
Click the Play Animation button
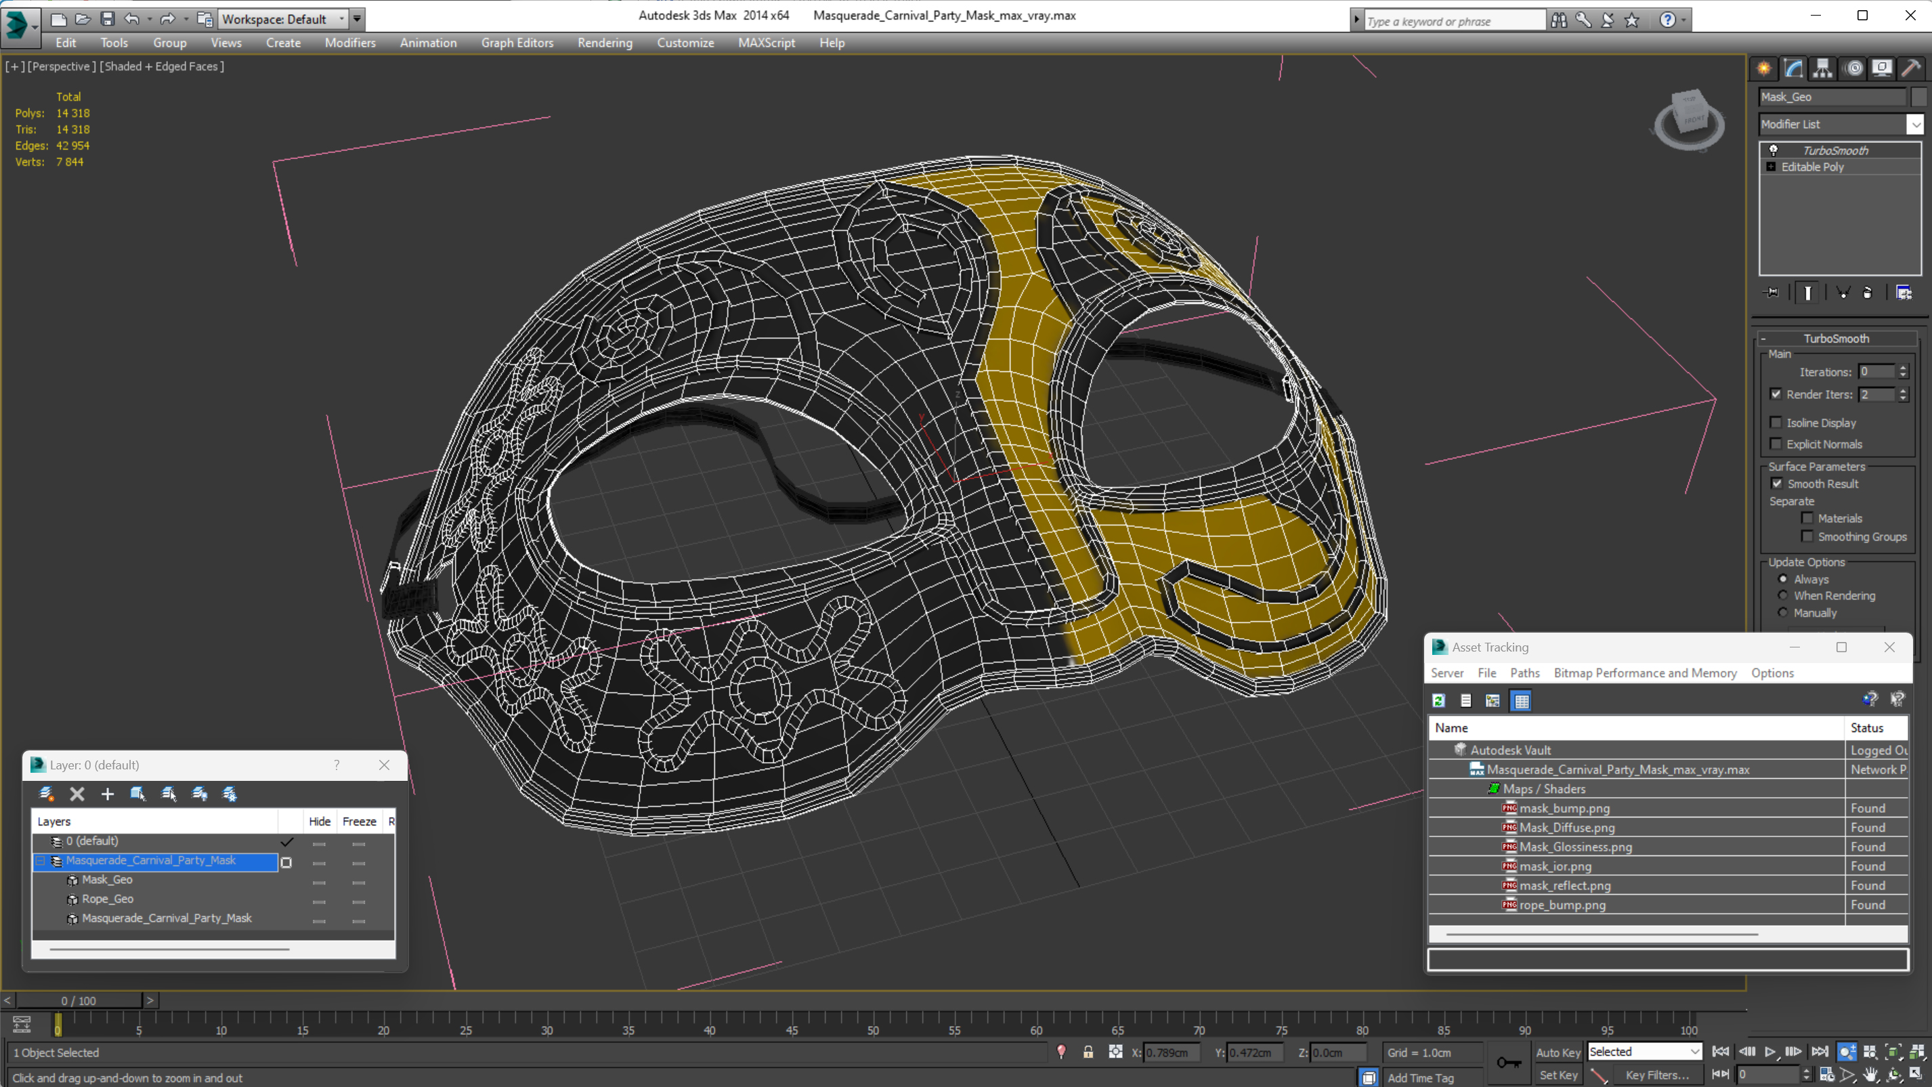coord(1770,1052)
